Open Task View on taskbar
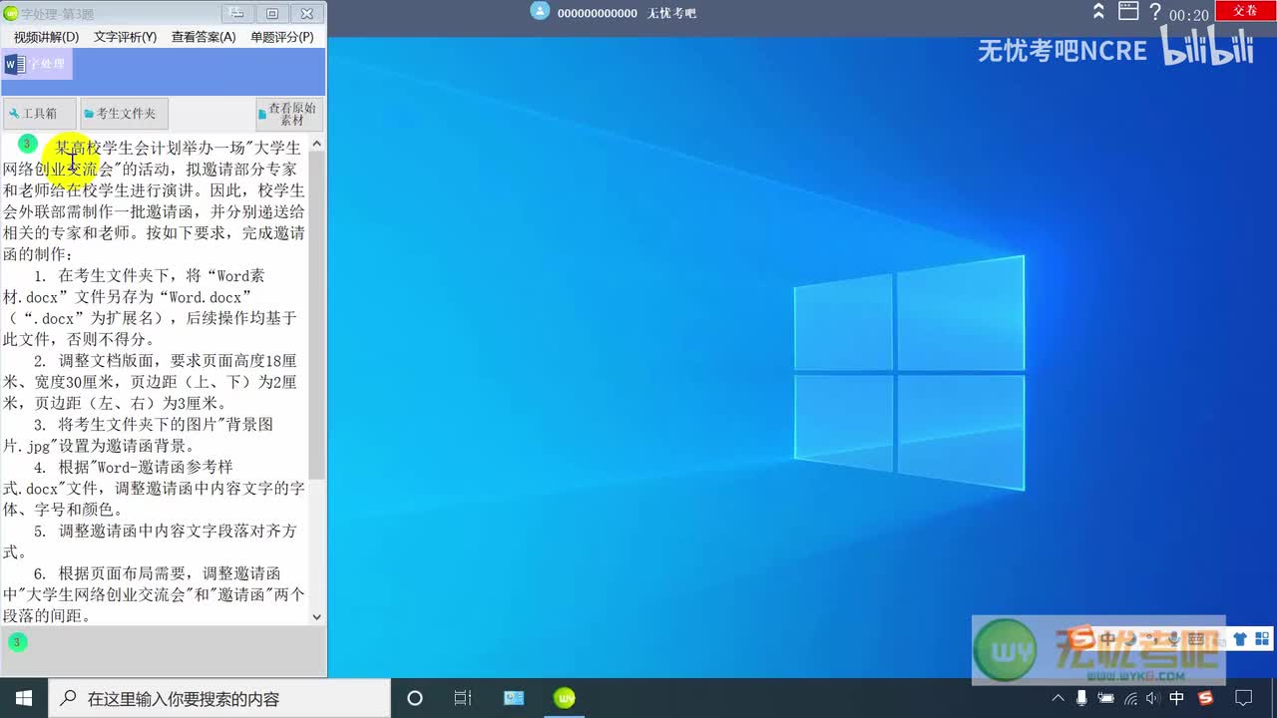 click(463, 698)
